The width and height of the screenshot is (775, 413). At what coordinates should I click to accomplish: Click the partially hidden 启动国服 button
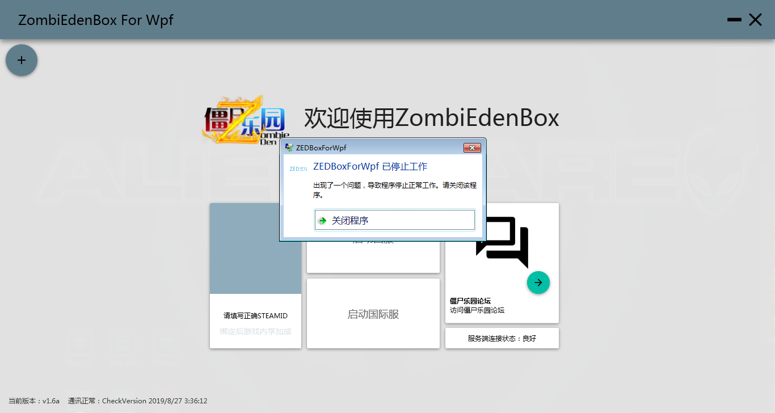(373, 256)
